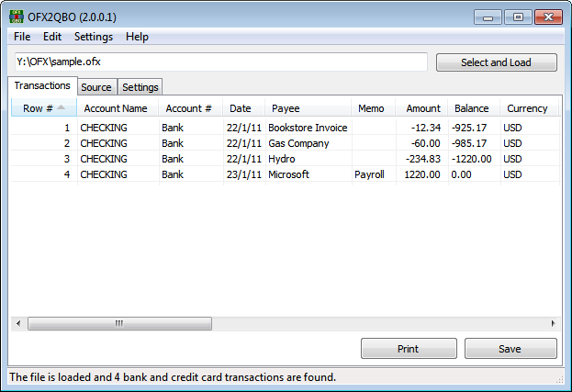The image size is (572, 392).
Task: Open the Help menu
Action: point(137,37)
